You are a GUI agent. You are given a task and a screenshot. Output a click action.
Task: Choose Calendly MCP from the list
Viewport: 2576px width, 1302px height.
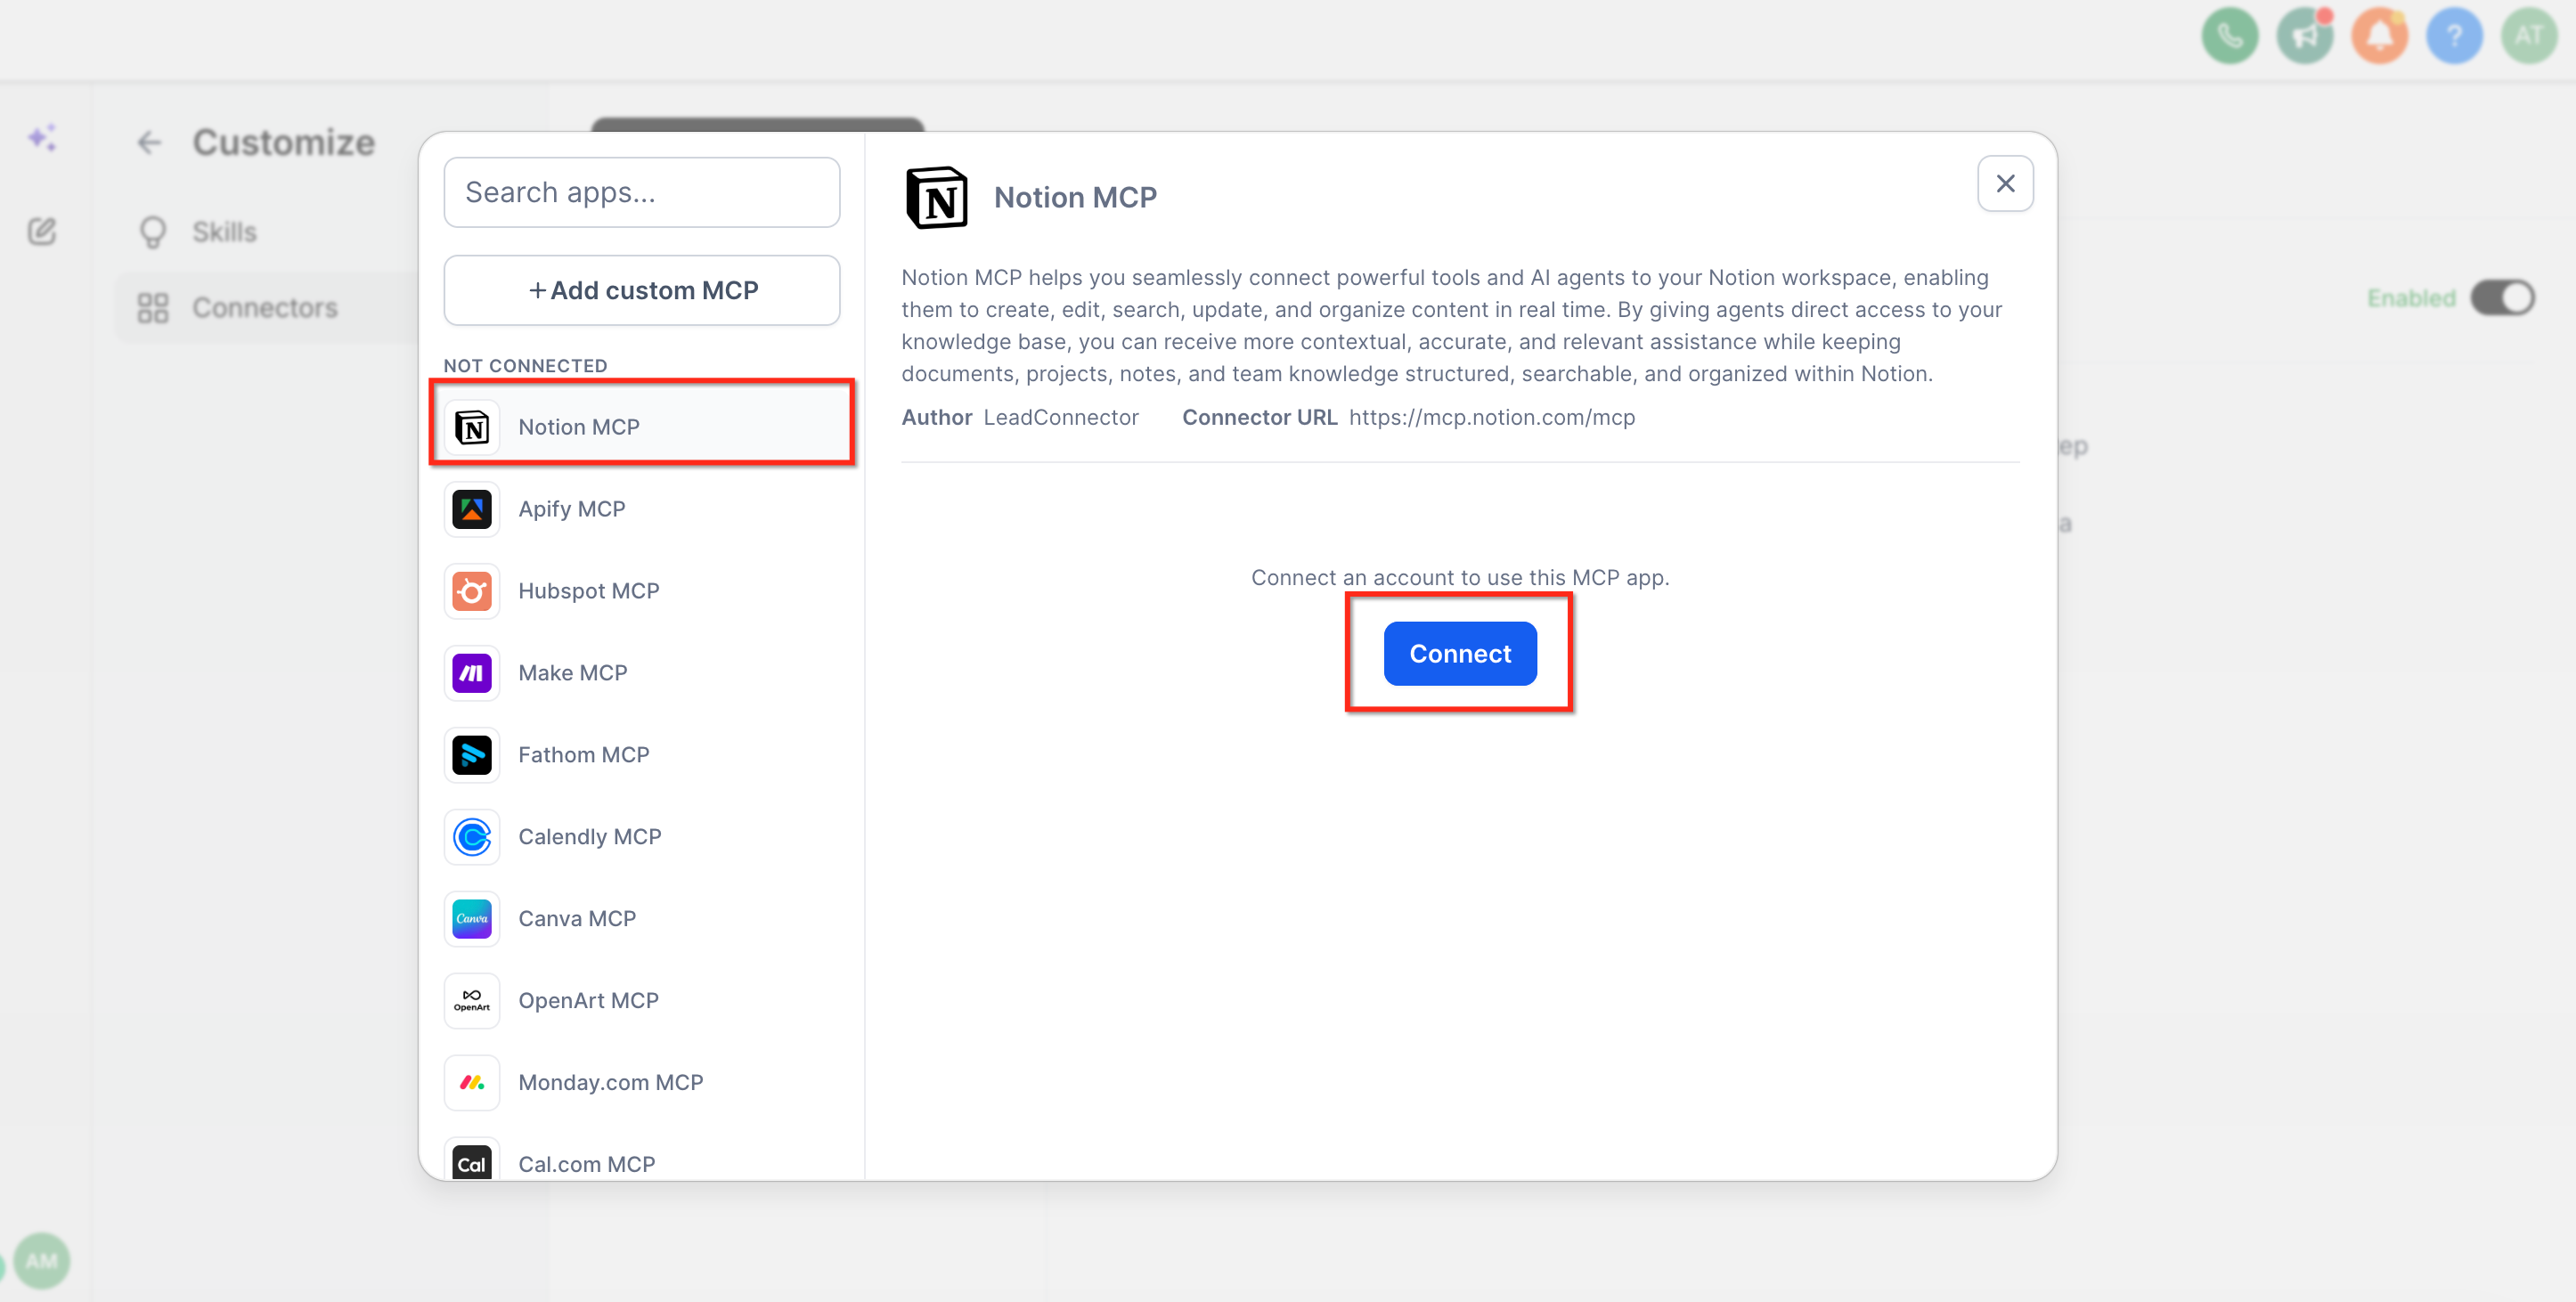pyautogui.click(x=642, y=838)
